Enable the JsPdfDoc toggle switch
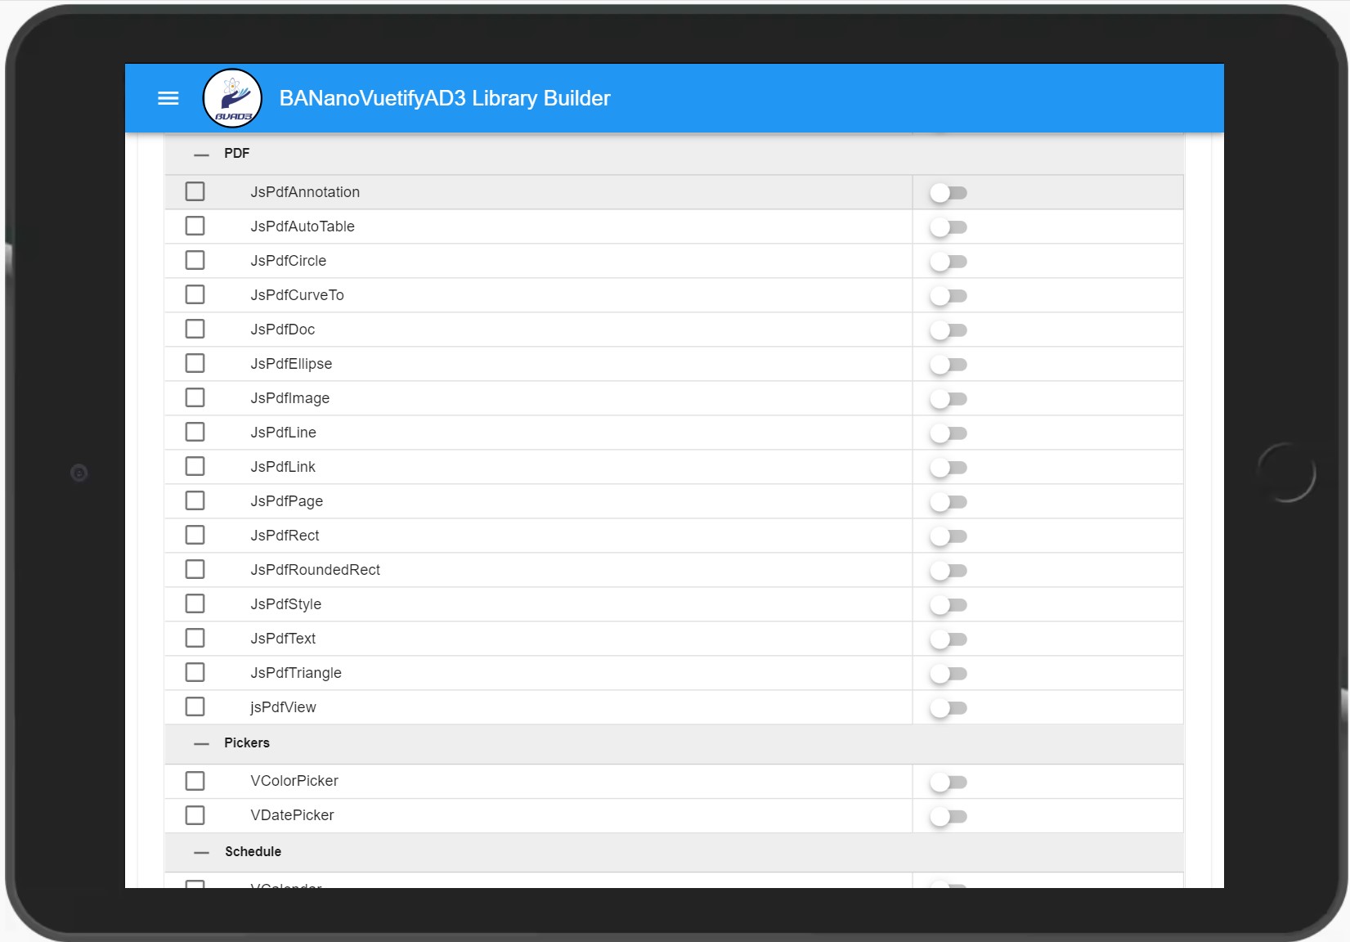Screen dimensions: 1350x942 (949, 330)
